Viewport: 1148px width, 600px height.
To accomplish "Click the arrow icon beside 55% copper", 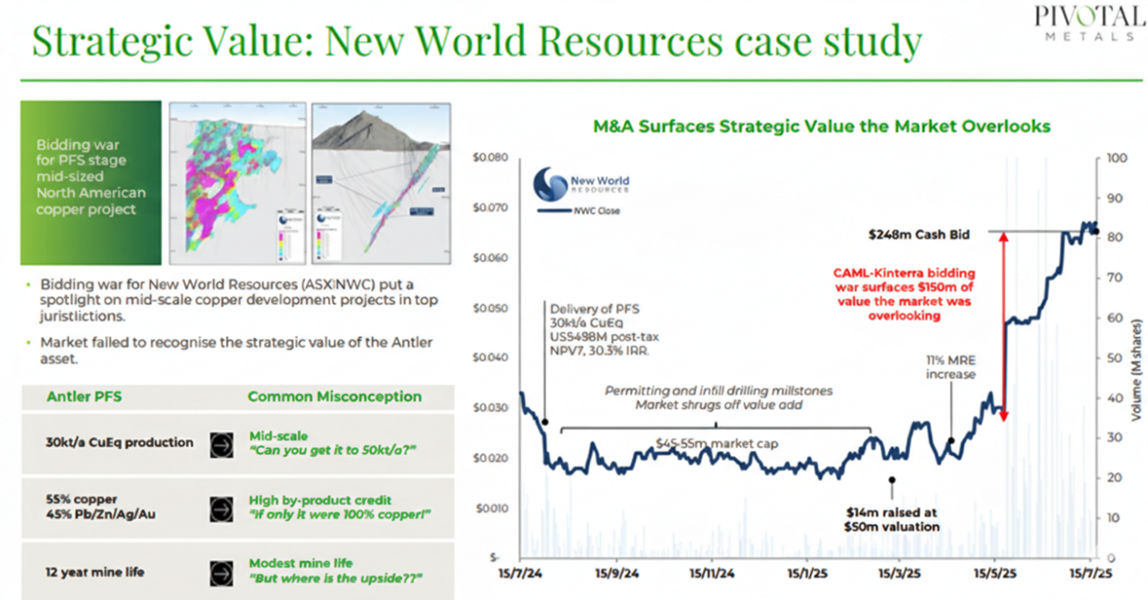I will tap(221, 507).
